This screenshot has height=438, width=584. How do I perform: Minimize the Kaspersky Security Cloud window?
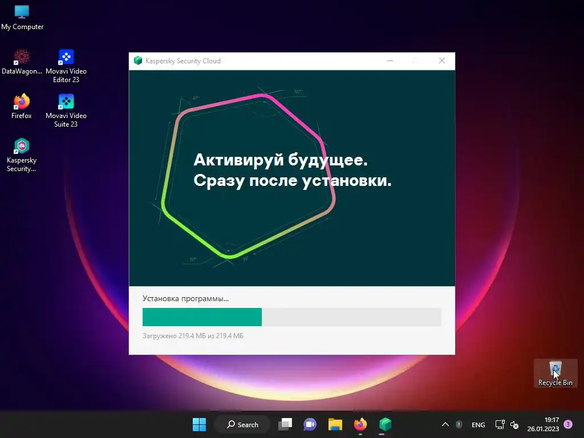click(390, 60)
